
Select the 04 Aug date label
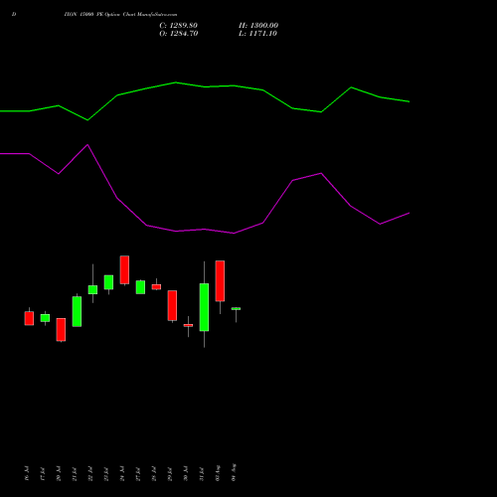[234, 472]
